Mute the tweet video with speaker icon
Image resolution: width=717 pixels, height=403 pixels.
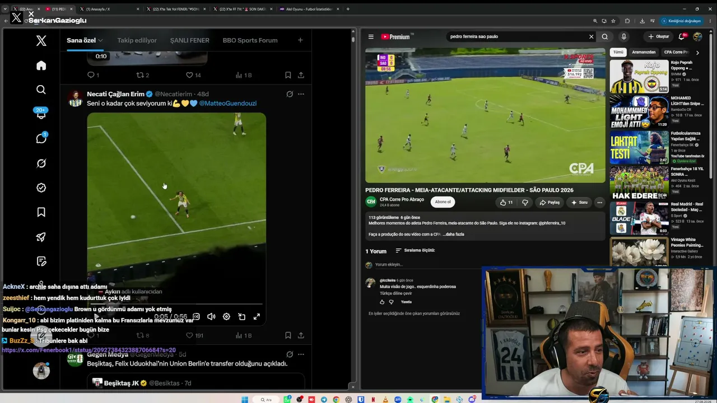(x=211, y=317)
